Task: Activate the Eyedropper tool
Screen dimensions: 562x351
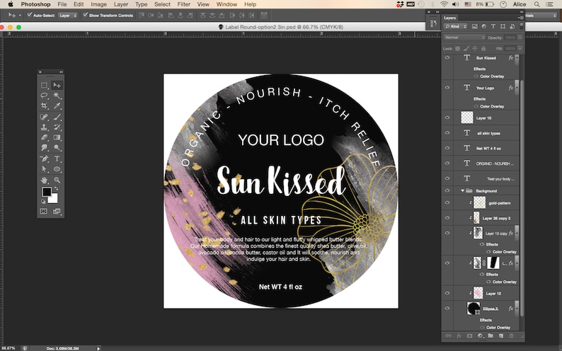Action: click(57, 106)
